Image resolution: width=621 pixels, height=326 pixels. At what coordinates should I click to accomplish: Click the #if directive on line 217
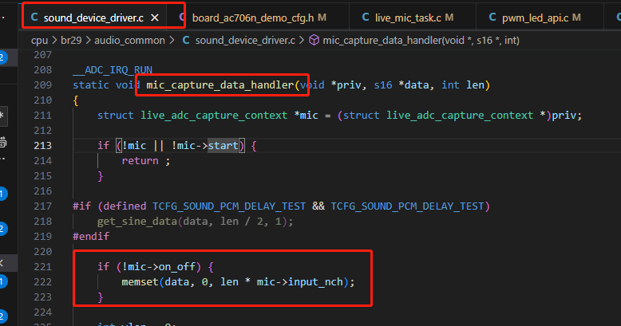tap(81, 206)
